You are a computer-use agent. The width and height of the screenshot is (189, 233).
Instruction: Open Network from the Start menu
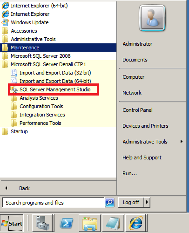132,93
